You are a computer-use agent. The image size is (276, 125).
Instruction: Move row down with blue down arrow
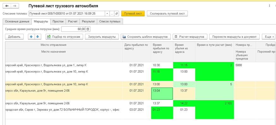38,37
